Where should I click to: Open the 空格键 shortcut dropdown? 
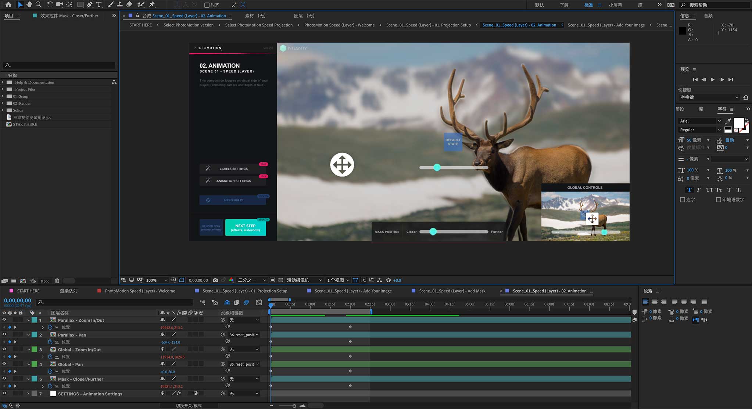pyautogui.click(x=709, y=97)
